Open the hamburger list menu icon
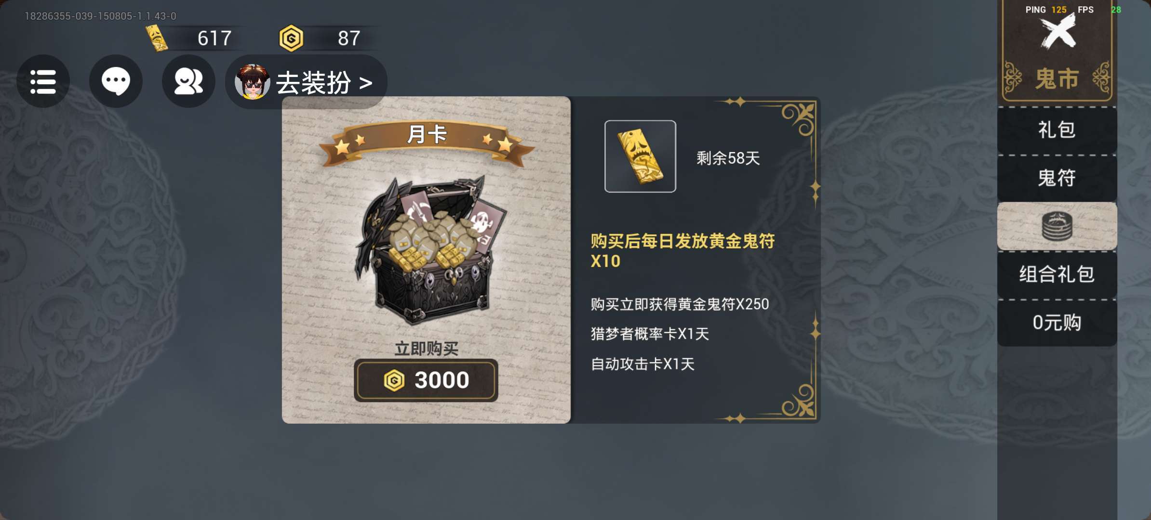1151x520 pixels. 43,81
